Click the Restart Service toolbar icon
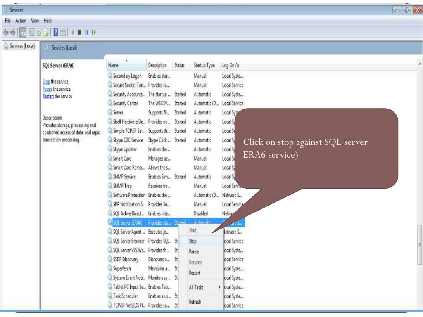Viewport: 423px width, 317px height. (94, 32)
